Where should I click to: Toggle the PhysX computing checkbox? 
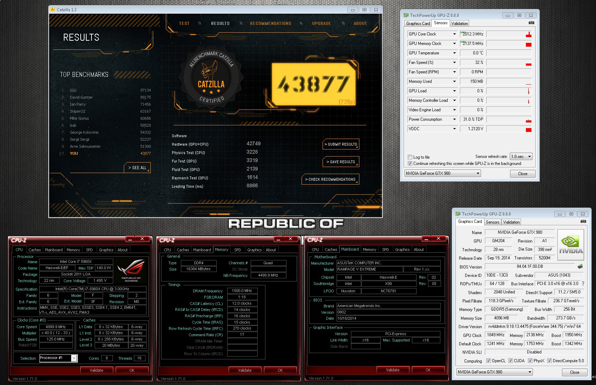click(530, 360)
